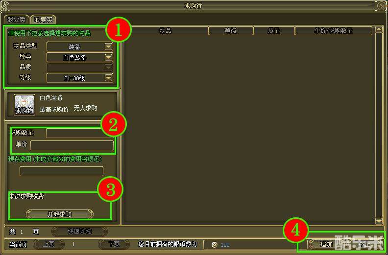The image size is (388, 255).
Task: Click the silver coin icon
Action: [214, 245]
